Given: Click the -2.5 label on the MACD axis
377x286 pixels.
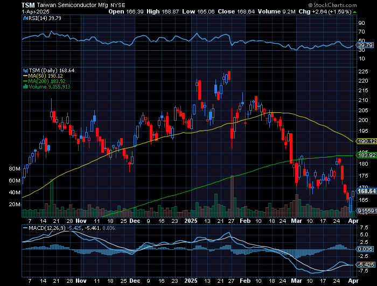Looking at the screenshot, I should 363,256.
